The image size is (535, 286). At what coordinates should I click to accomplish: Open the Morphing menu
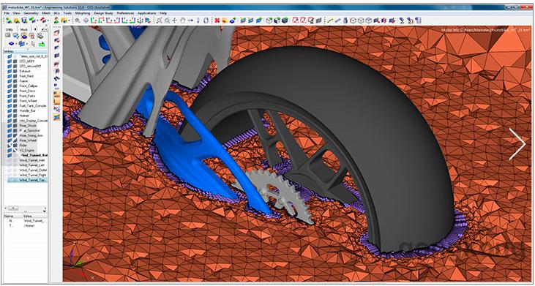(x=83, y=13)
